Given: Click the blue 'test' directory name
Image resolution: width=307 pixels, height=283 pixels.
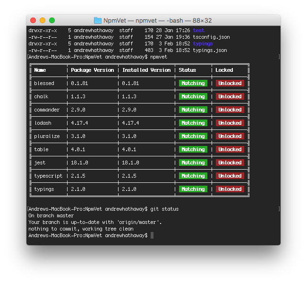Looking at the screenshot, I should pyautogui.click(x=198, y=30).
